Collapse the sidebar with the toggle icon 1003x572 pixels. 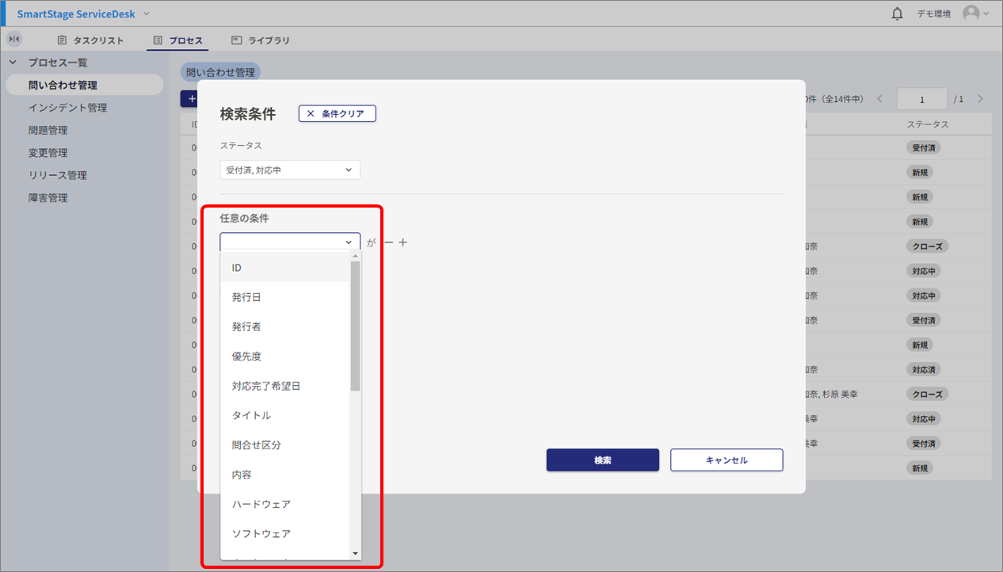(14, 39)
